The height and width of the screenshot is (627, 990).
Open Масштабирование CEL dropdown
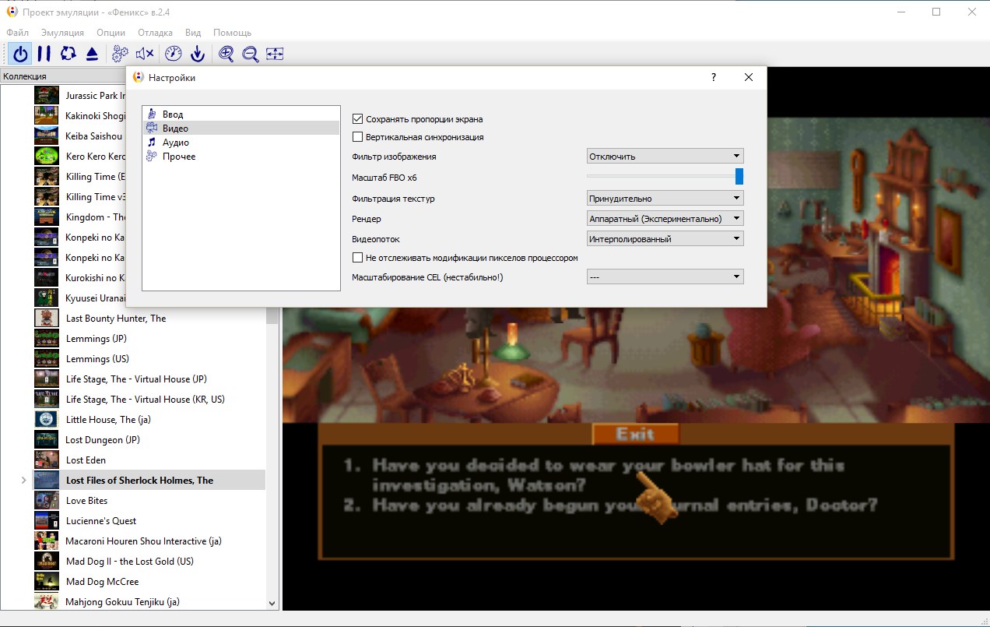click(665, 277)
